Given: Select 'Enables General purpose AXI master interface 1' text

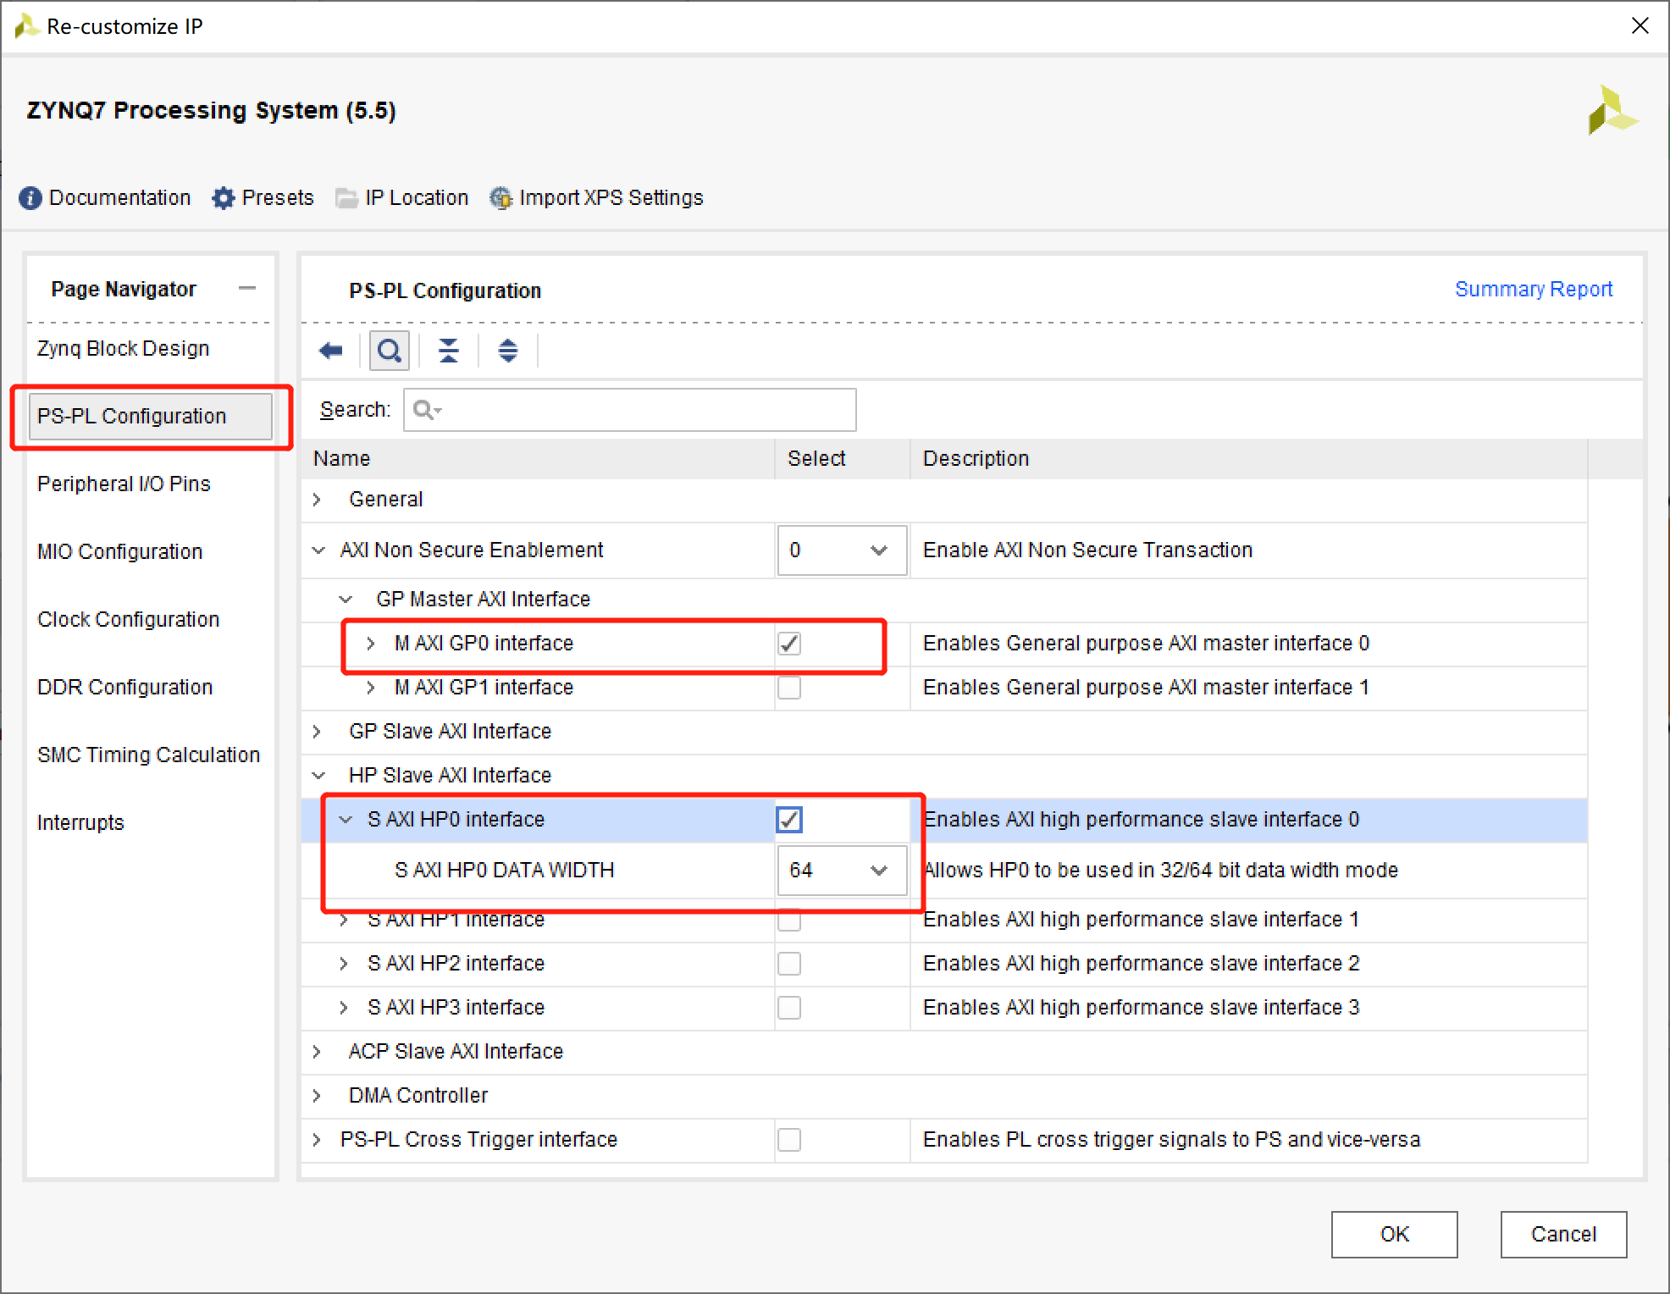Looking at the screenshot, I should [x=1146, y=688].
